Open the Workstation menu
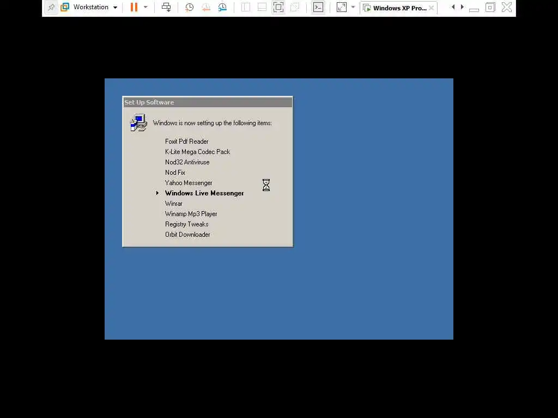This screenshot has height=418, width=558. (89, 7)
